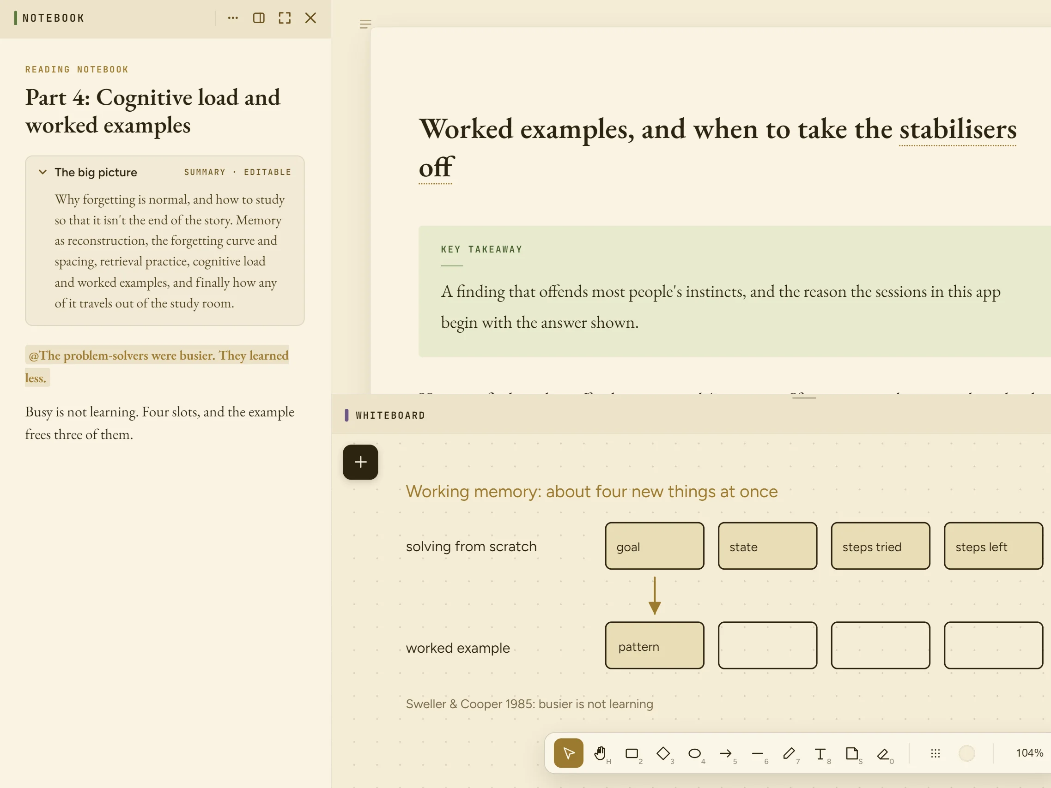
Task: Click the KEY TAKEAWAY callout text
Action: [721, 307]
